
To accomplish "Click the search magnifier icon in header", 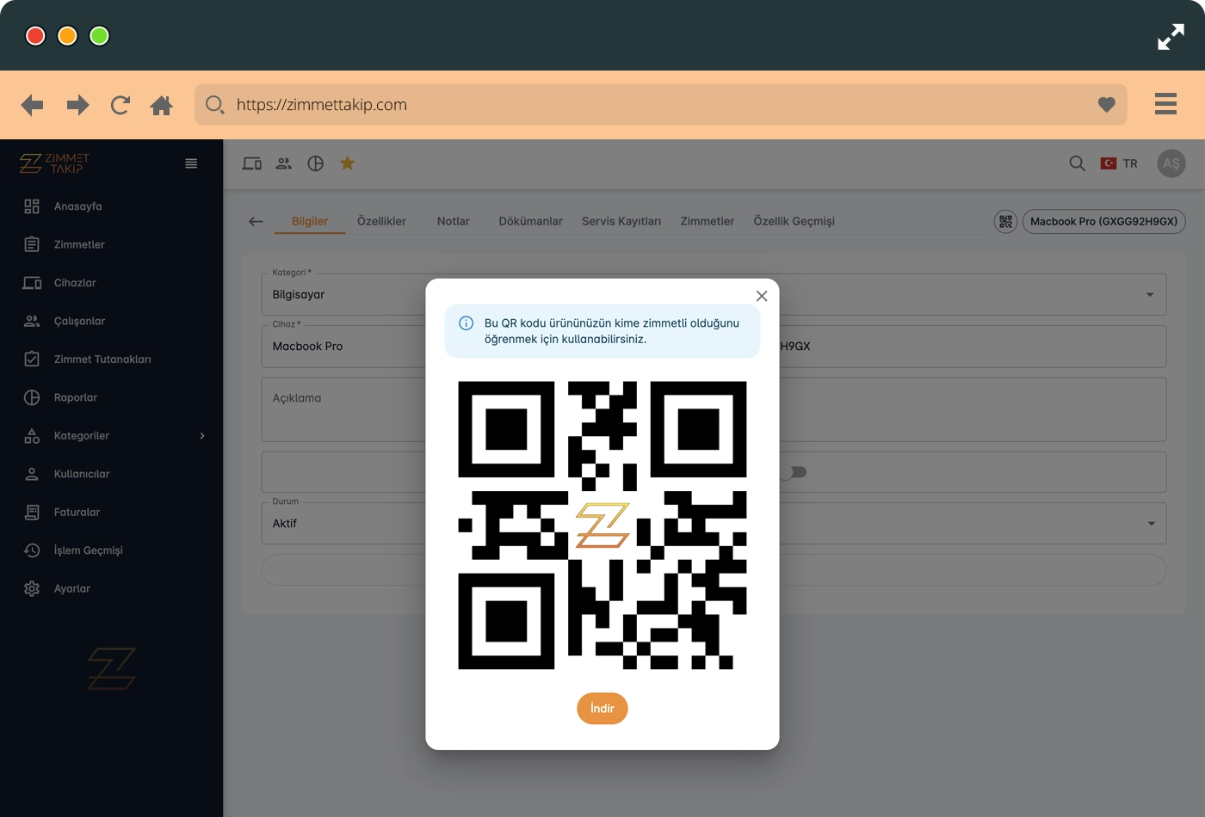I will (x=1077, y=163).
